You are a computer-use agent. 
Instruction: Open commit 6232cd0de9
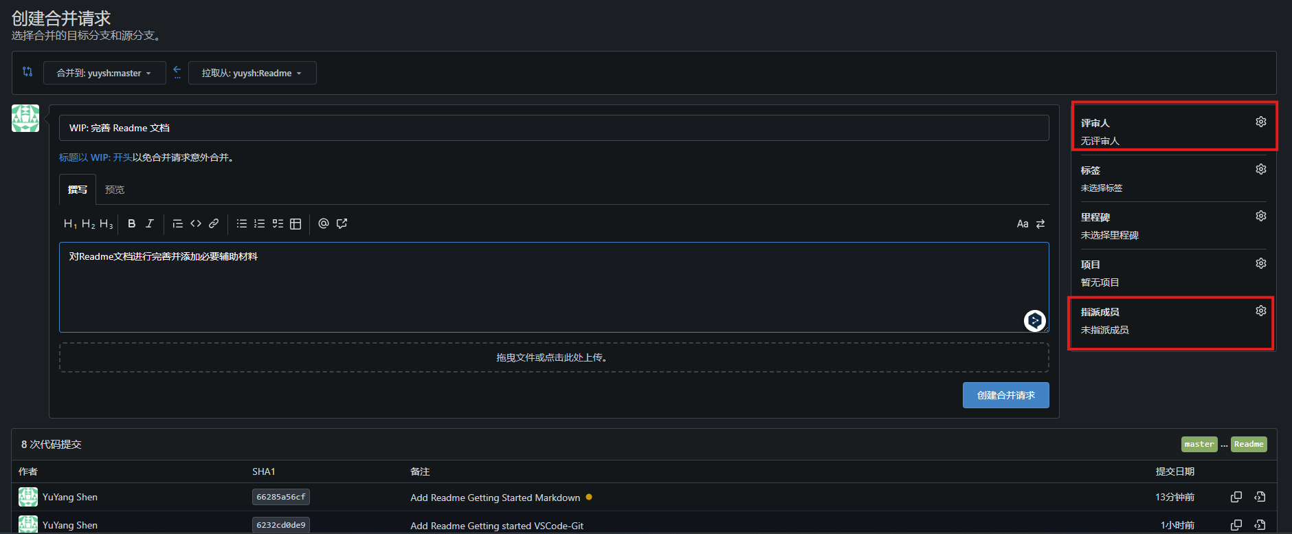(x=281, y=525)
